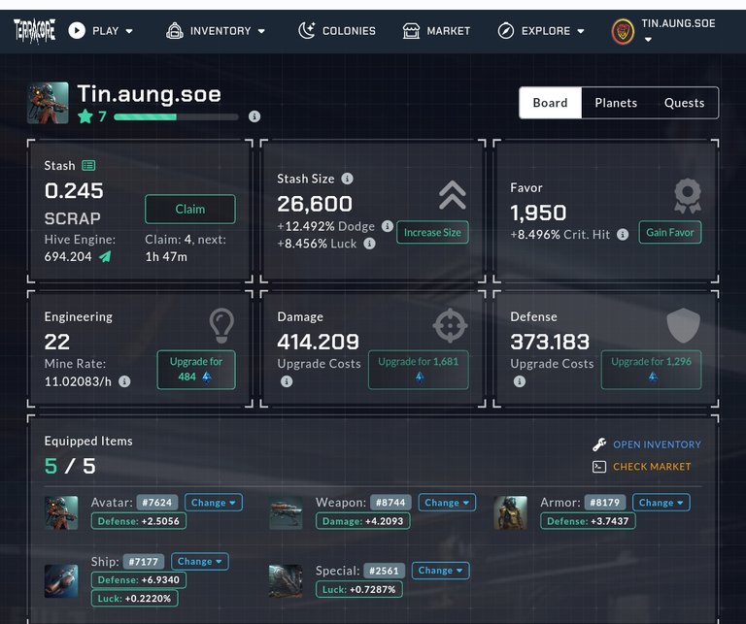Click the Increase Size button
746x624 pixels.
tap(432, 232)
